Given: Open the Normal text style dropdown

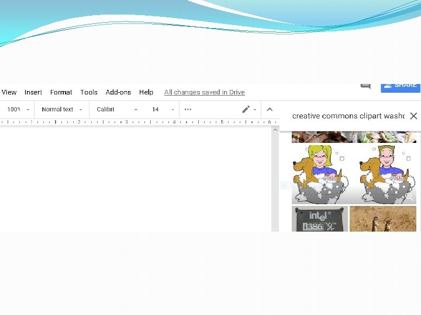Looking at the screenshot, I should (x=62, y=109).
